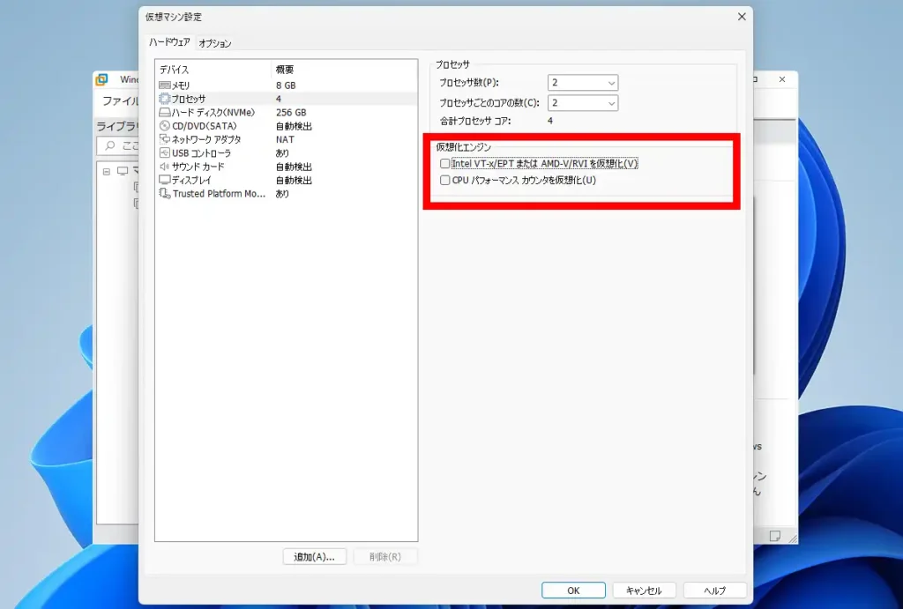Click the library search field in background window

pyautogui.click(x=117, y=145)
